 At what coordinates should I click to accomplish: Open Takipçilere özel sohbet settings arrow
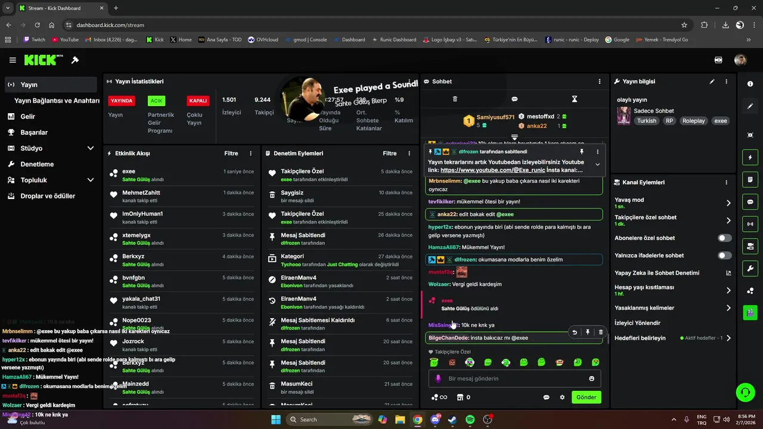(x=728, y=220)
